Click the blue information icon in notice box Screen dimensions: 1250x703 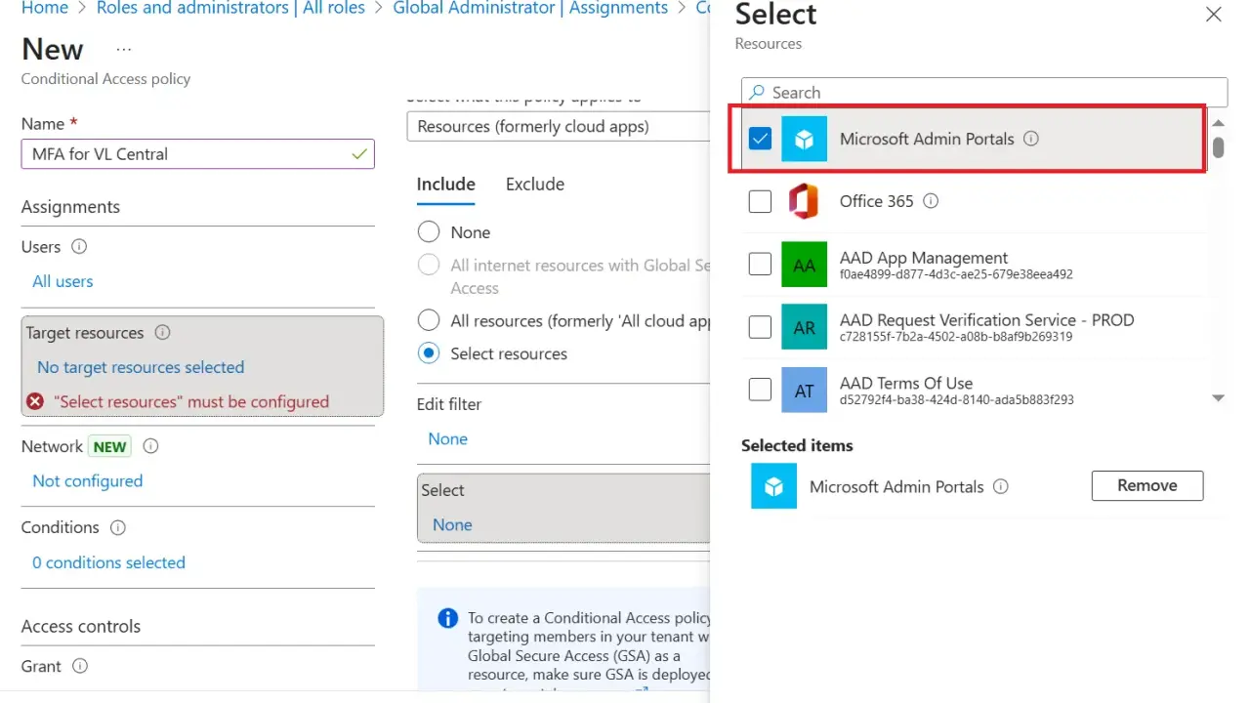point(447,618)
